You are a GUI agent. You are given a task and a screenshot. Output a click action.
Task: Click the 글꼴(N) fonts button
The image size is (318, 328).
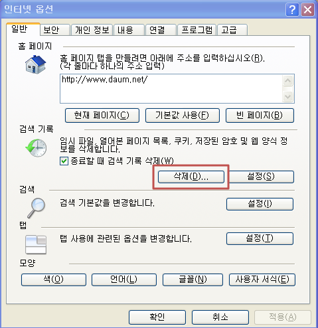193,280
